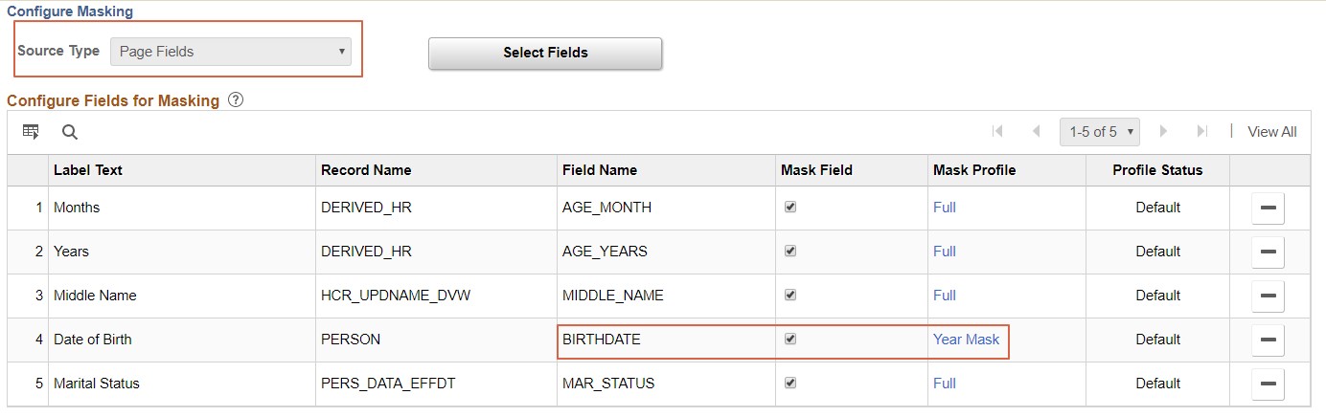
Task: Open the Year Mask profile link
Action: (966, 340)
